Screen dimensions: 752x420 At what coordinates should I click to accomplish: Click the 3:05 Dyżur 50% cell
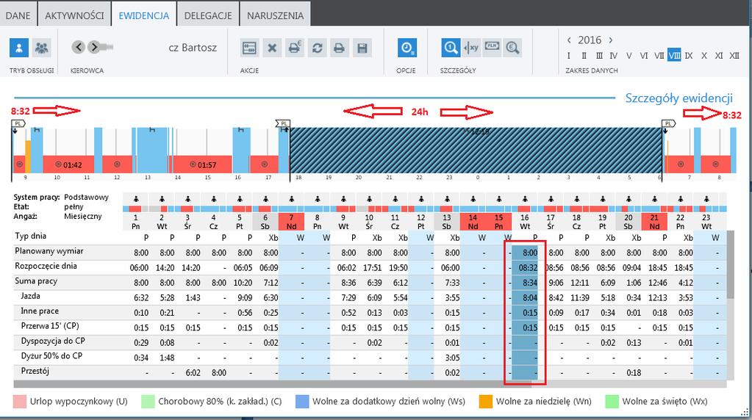[x=452, y=358]
